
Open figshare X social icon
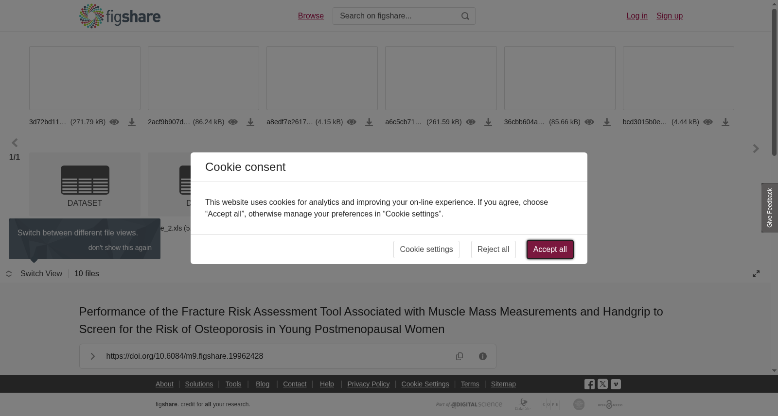pos(602,384)
